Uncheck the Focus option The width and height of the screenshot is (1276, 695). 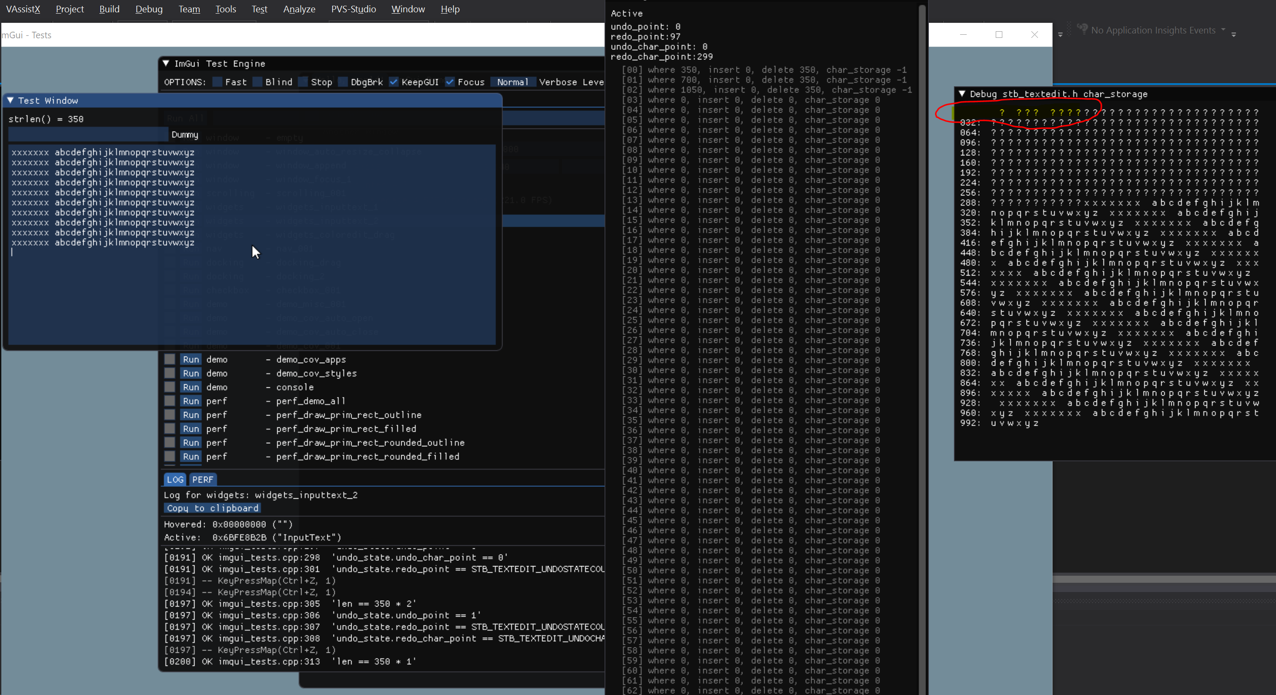pyautogui.click(x=450, y=82)
